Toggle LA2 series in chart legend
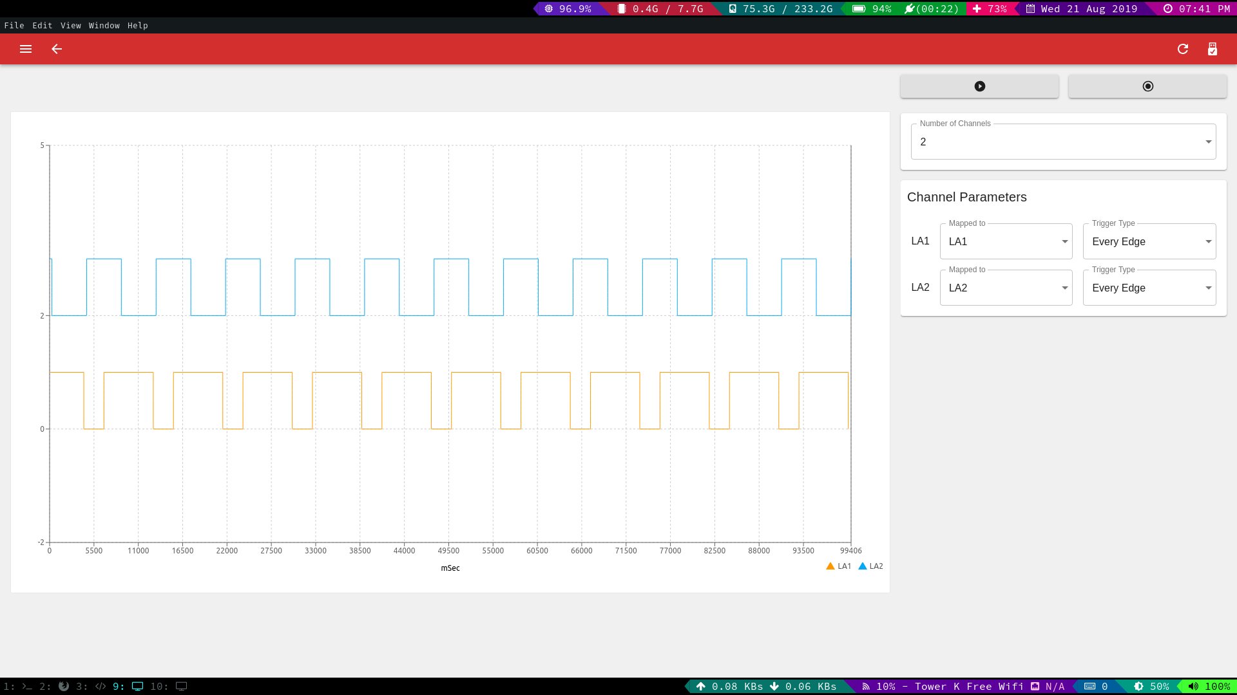The image size is (1237, 695). 871,566
